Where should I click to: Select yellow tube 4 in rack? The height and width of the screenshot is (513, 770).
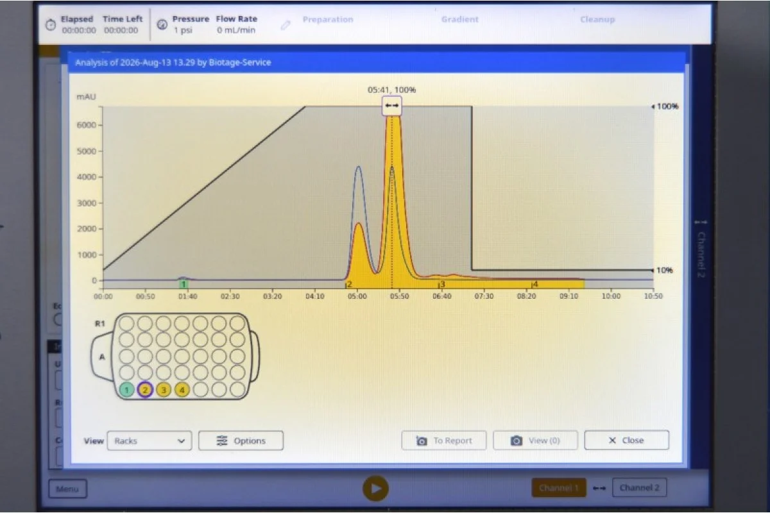pos(182,389)
